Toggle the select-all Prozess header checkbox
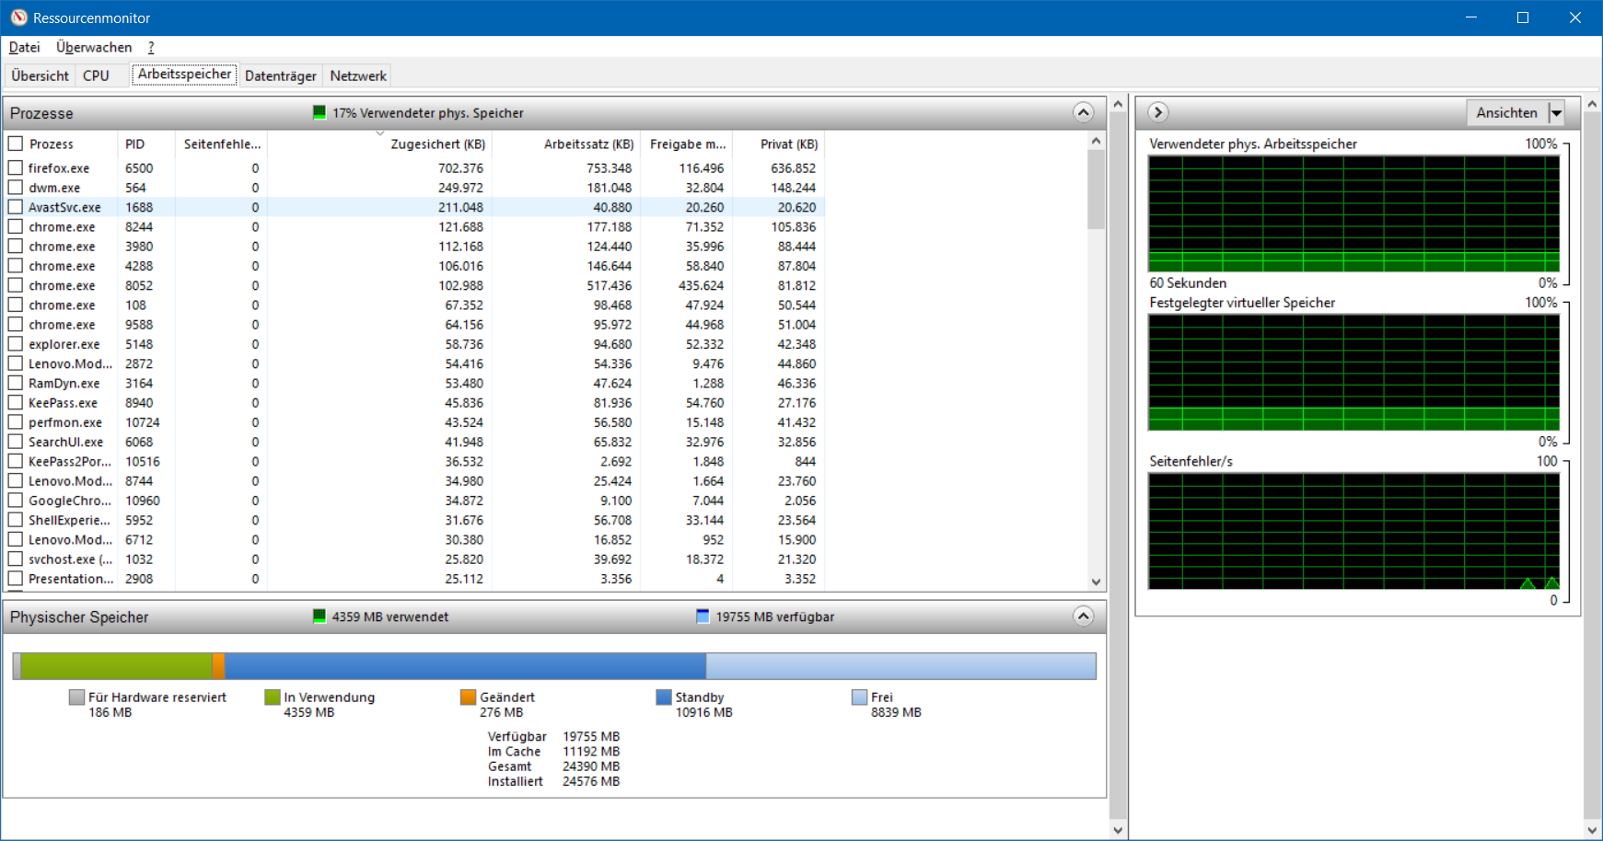Image resolution: width=1603 pixels, height=841 pixels. click(x=16, y=144)
